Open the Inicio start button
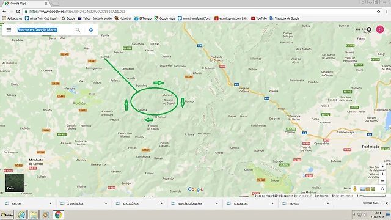Viewport: 391px width, 220px height. (7, 215)
